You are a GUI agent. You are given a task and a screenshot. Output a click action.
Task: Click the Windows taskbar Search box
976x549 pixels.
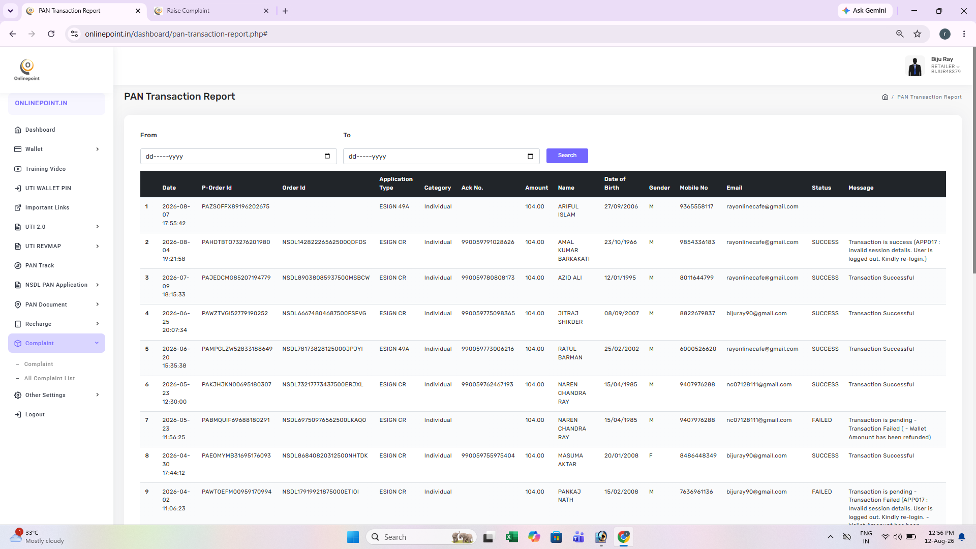pyautogui.click(x=421, y=537)
